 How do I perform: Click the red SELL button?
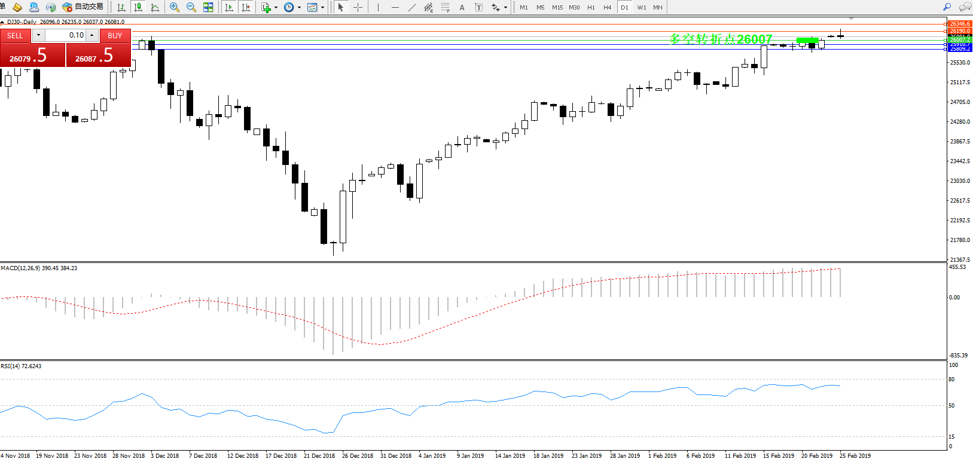[15, 36]
